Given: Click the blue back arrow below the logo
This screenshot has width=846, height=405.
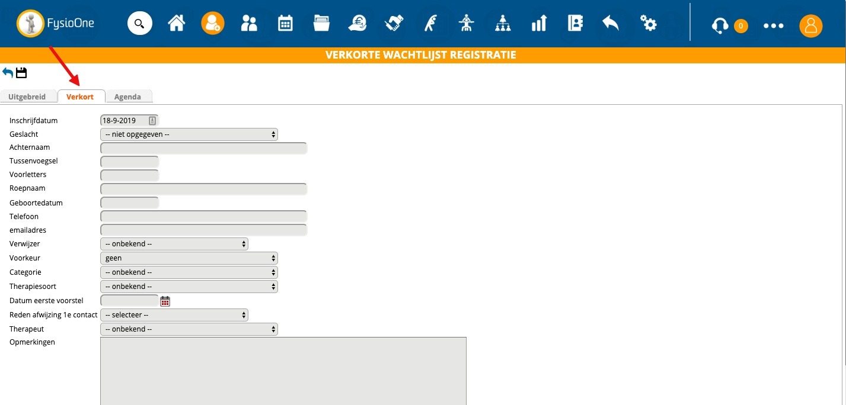Looking at the screenshot, I should tap(8, 73).
